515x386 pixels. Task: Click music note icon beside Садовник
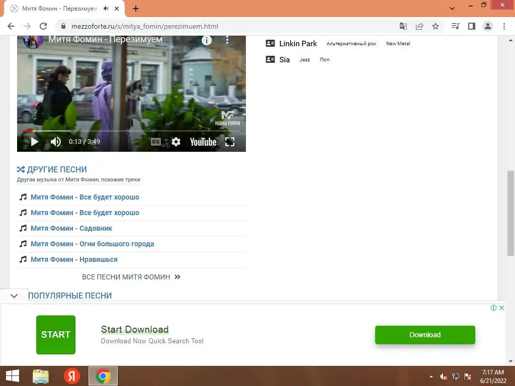click(23, 228)
